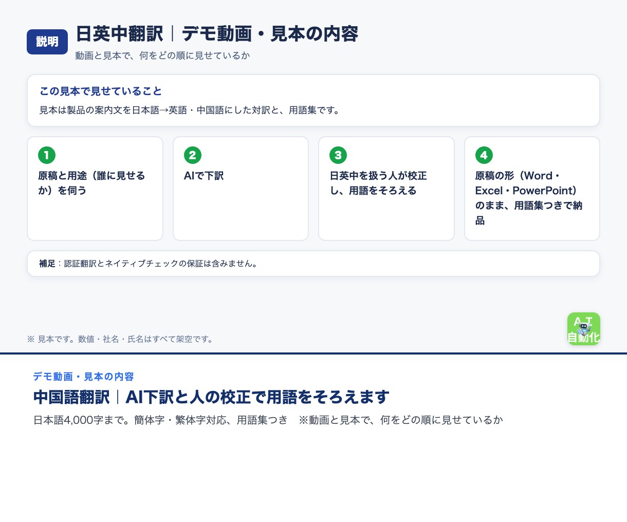The height and width of the screenshot is (522, 627).
Task: Click the 説明 badge
Action: coord(47,42)
